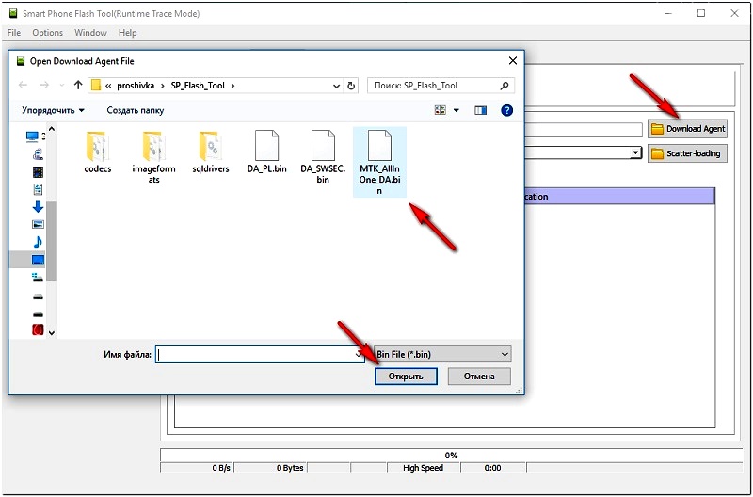Open the red Opera icon item in navigation pane
The height and width of the screenshot is (497, 753).
pos(38,329)
